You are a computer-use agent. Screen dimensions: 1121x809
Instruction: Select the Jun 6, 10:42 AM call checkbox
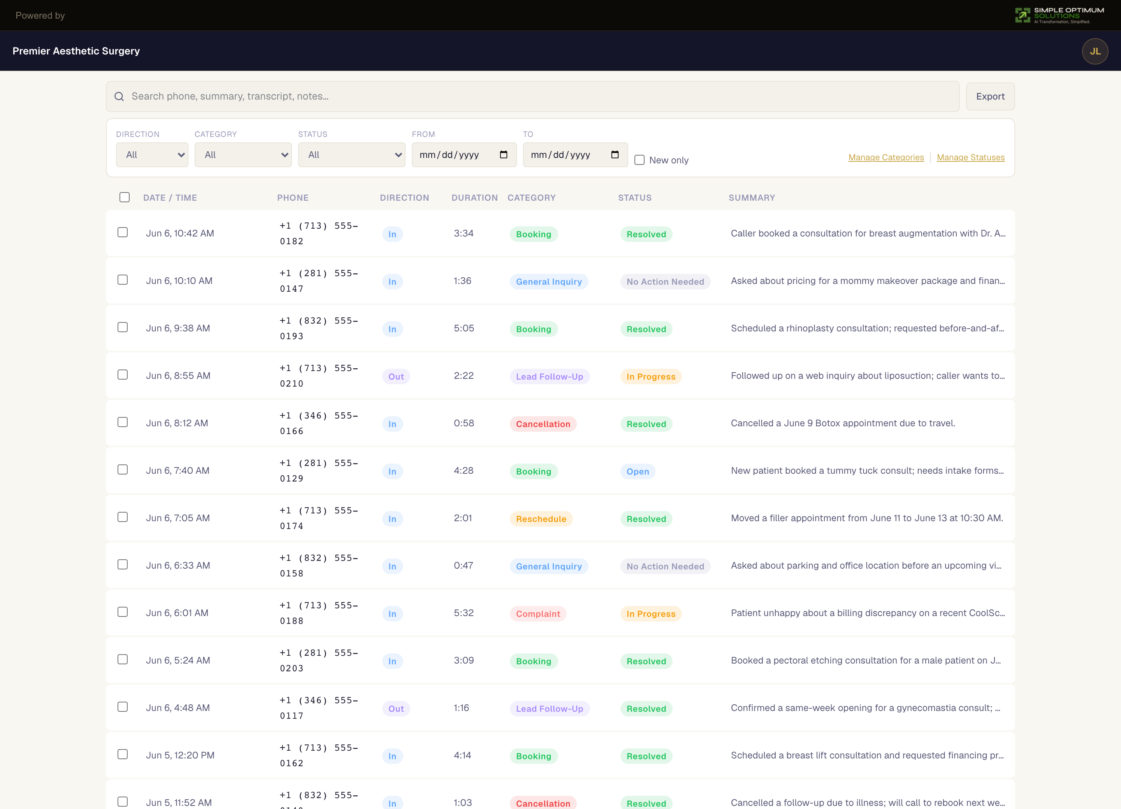[123, 232]
